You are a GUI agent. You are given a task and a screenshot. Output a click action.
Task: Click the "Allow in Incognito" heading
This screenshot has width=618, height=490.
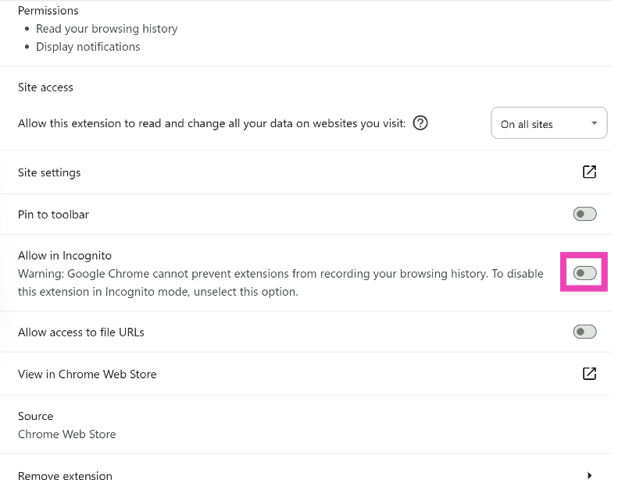(65, 256)
